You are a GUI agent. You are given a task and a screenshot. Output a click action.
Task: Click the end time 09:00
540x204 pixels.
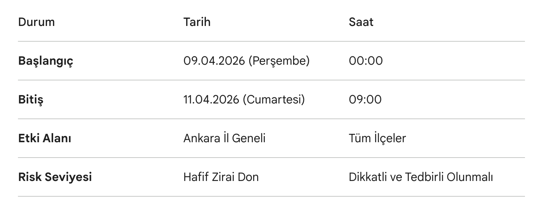(x=365, y=99)
